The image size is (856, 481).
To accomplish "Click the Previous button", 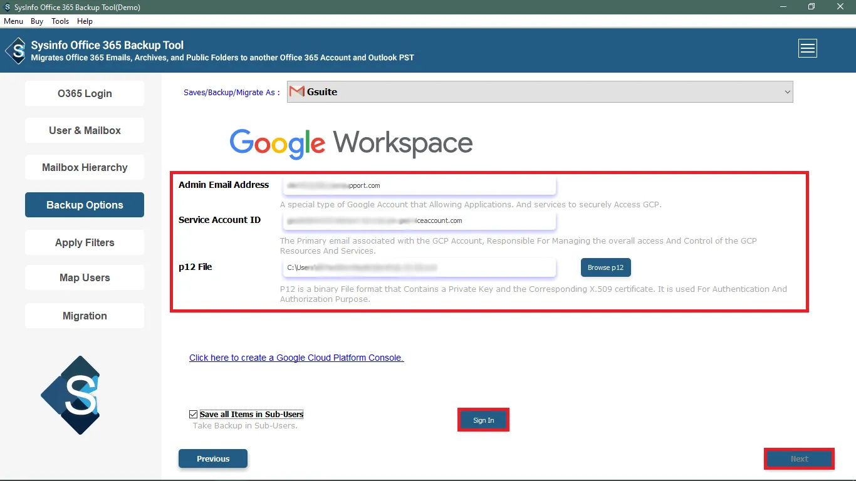I will point(213,458).
